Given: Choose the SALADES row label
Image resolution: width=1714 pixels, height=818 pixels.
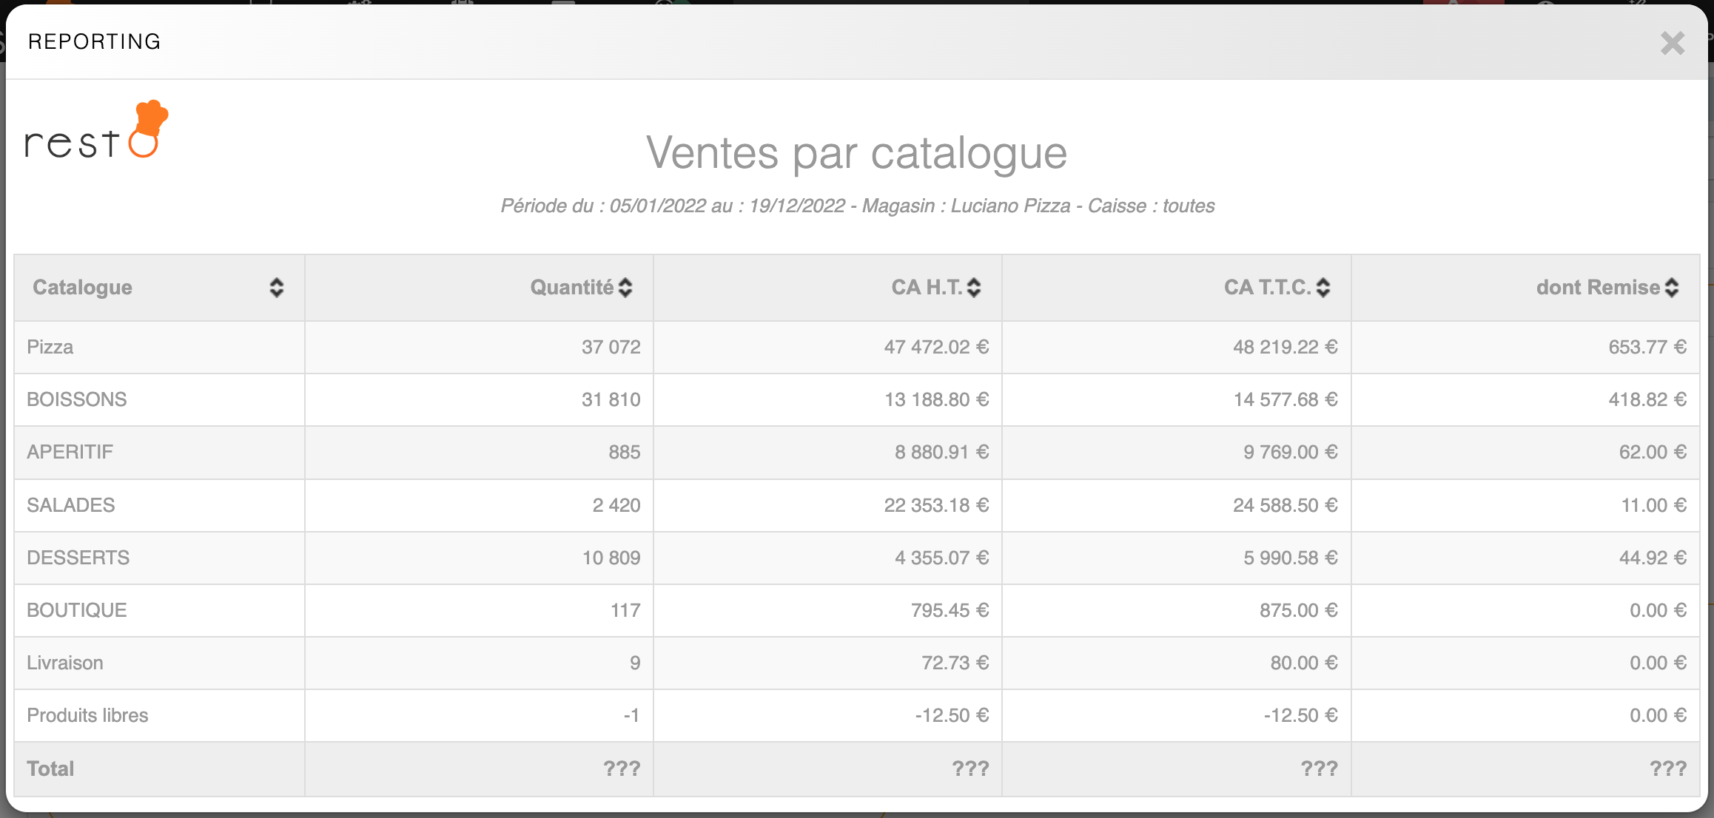Looking at the screenshot, I should [x=71, y=505].
